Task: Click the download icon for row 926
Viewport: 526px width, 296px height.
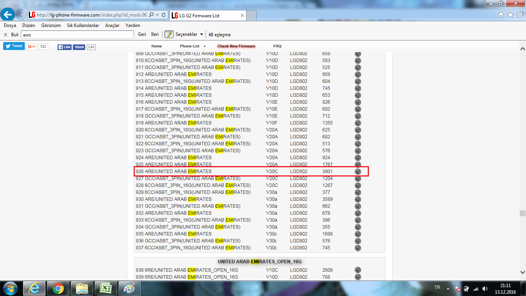Action: pos(358,172)
